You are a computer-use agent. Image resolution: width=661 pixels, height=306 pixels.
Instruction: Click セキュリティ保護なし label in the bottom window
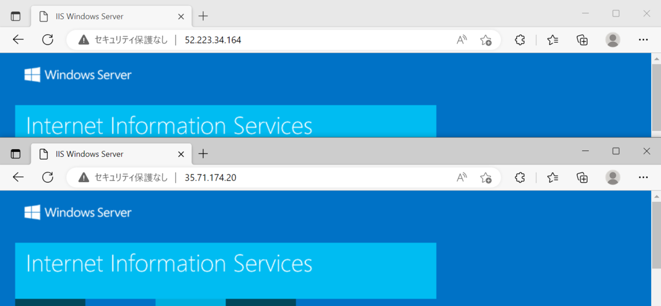(x=131, y=177)
